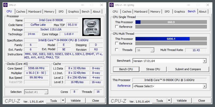Click Tools button in left window

click(x=54, y=101)
